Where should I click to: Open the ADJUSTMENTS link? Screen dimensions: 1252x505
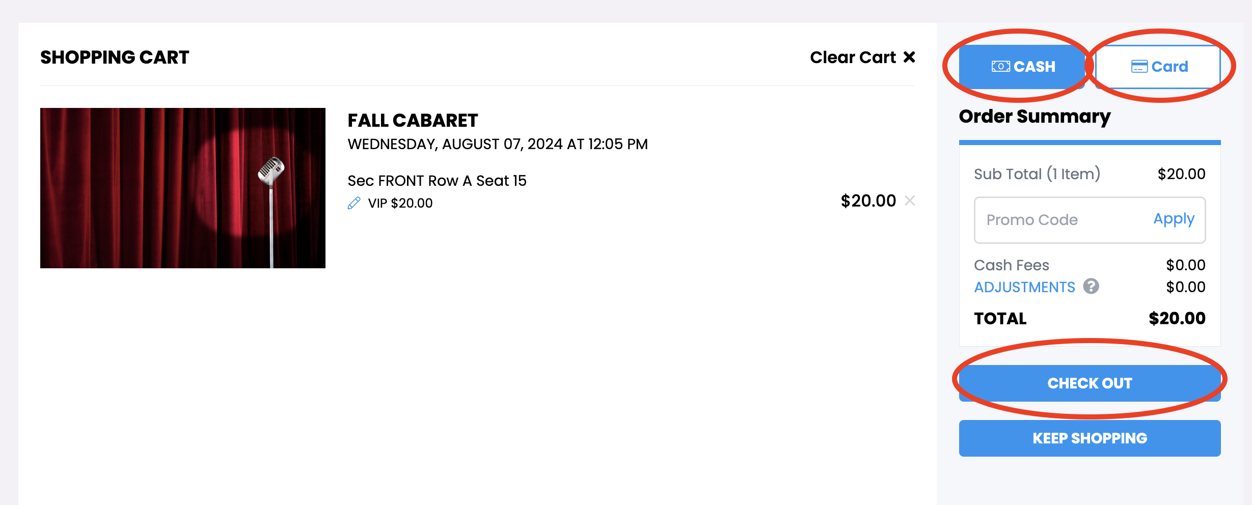click(x=1024, y=287)
